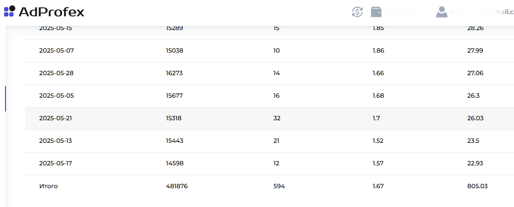This screenshot has width=514, height=207.
Task: Open account menu via email address
Action: point(482,12)
